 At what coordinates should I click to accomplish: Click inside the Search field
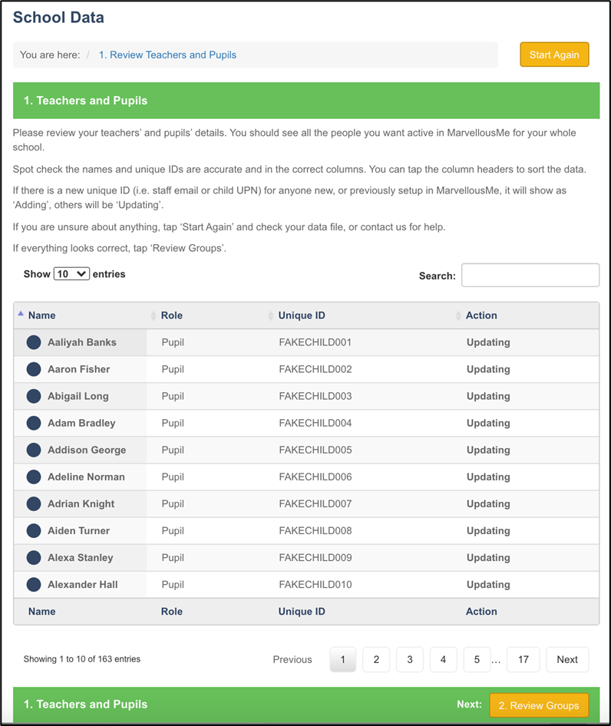(x=530, y=275)
